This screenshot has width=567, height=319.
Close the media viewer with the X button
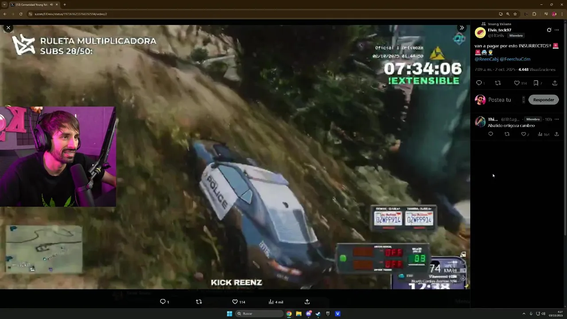point(8,27)
